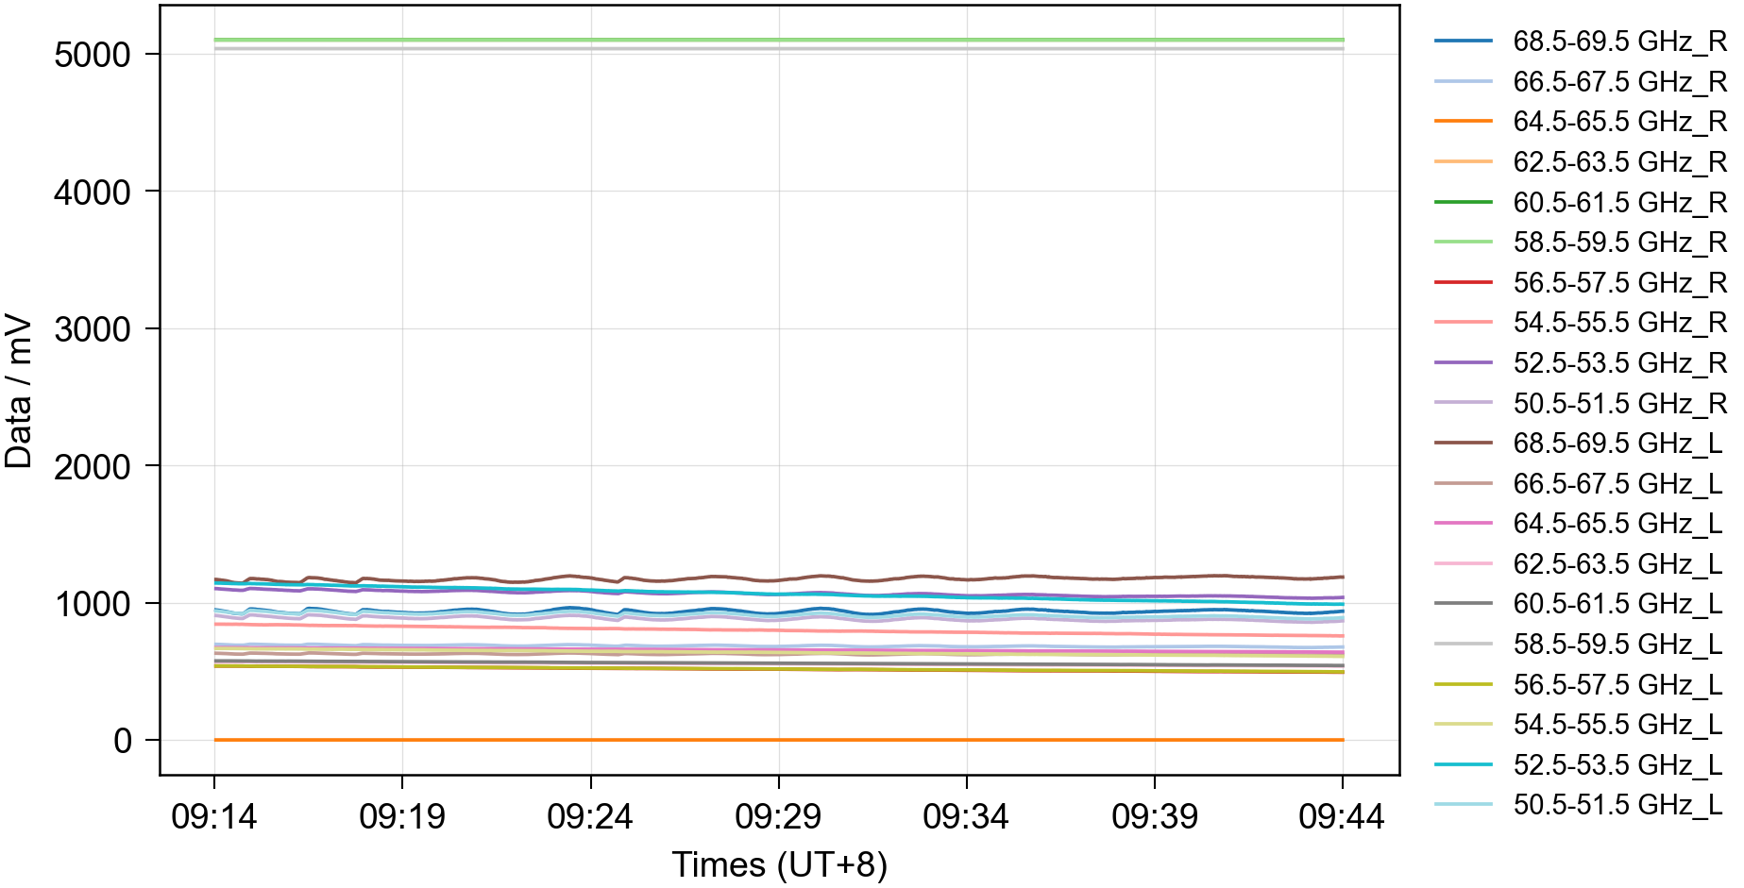Select the "Data / mV" y-axis title
The height and width of the screenshot is (888, 1744).
coord(19,391)
